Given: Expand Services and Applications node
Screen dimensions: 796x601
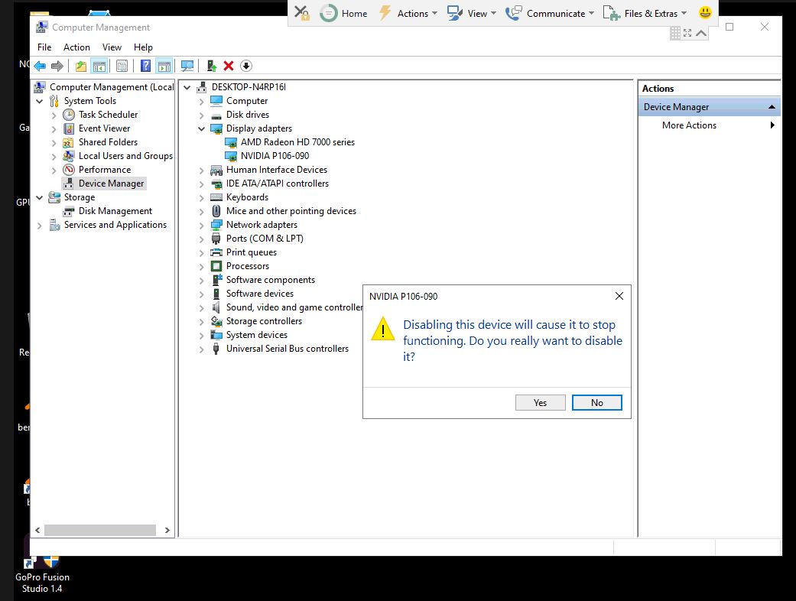Looking at the screenshot, I should click(40, 226).
